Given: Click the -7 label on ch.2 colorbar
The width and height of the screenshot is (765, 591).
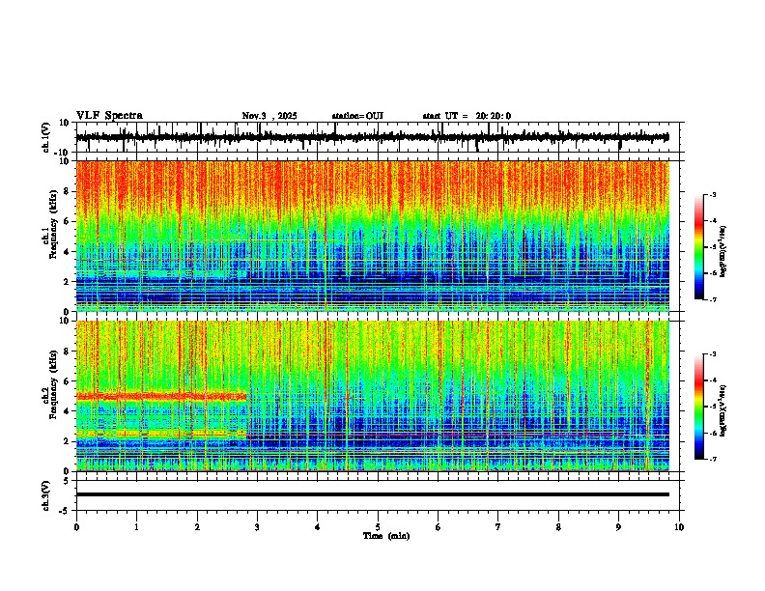Looking at the screenshot, I should click(712, 459).
